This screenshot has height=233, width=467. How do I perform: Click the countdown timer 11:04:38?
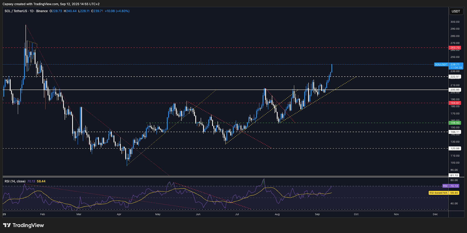tap(456, 68)
